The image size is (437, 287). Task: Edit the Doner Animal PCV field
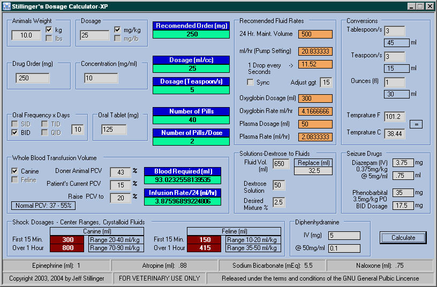tap(120, 172)
